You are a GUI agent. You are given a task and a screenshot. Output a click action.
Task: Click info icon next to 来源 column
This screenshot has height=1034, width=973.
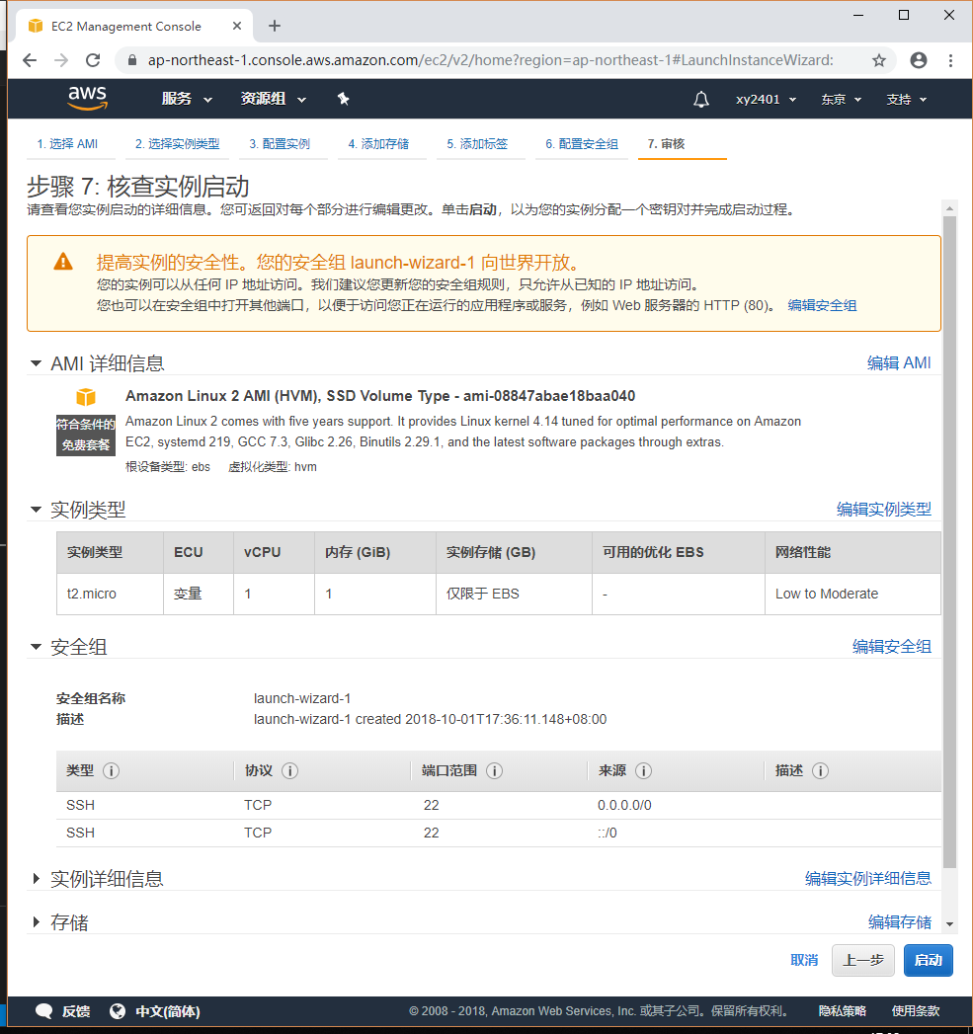point(644,771)
